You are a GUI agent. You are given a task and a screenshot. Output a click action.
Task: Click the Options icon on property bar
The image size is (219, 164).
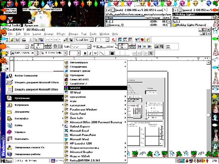coord(168,47)
